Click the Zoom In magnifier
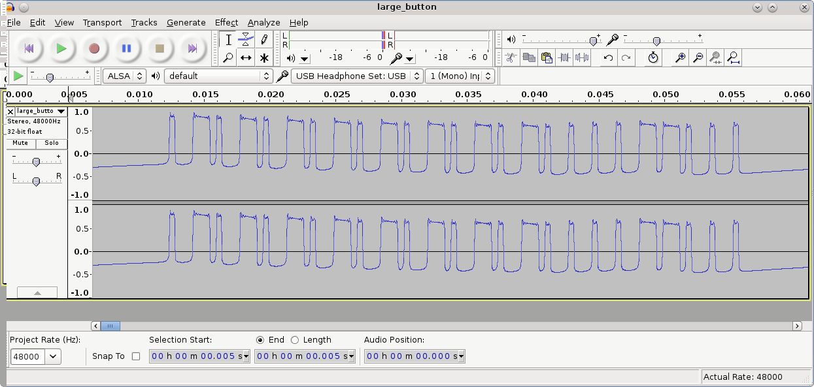Viewport: 814px width, 387px height. [x=680, y=57]
